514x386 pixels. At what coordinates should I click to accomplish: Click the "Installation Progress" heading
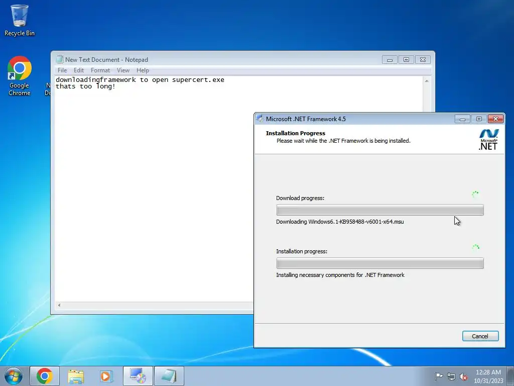point(295,133)
